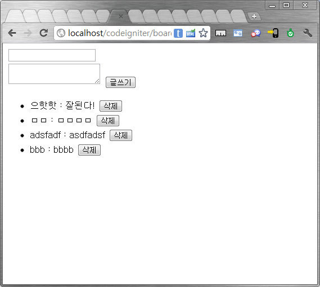Click inside the message textarea
The width and height of the screenshot is (320, 287).
54,74
